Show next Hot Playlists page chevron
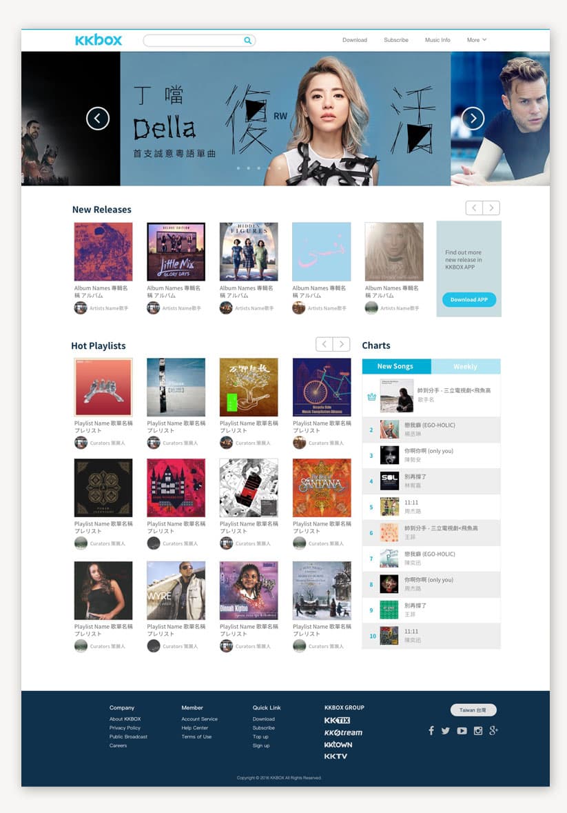Viewport: 567px width, 813px height. 342,344
